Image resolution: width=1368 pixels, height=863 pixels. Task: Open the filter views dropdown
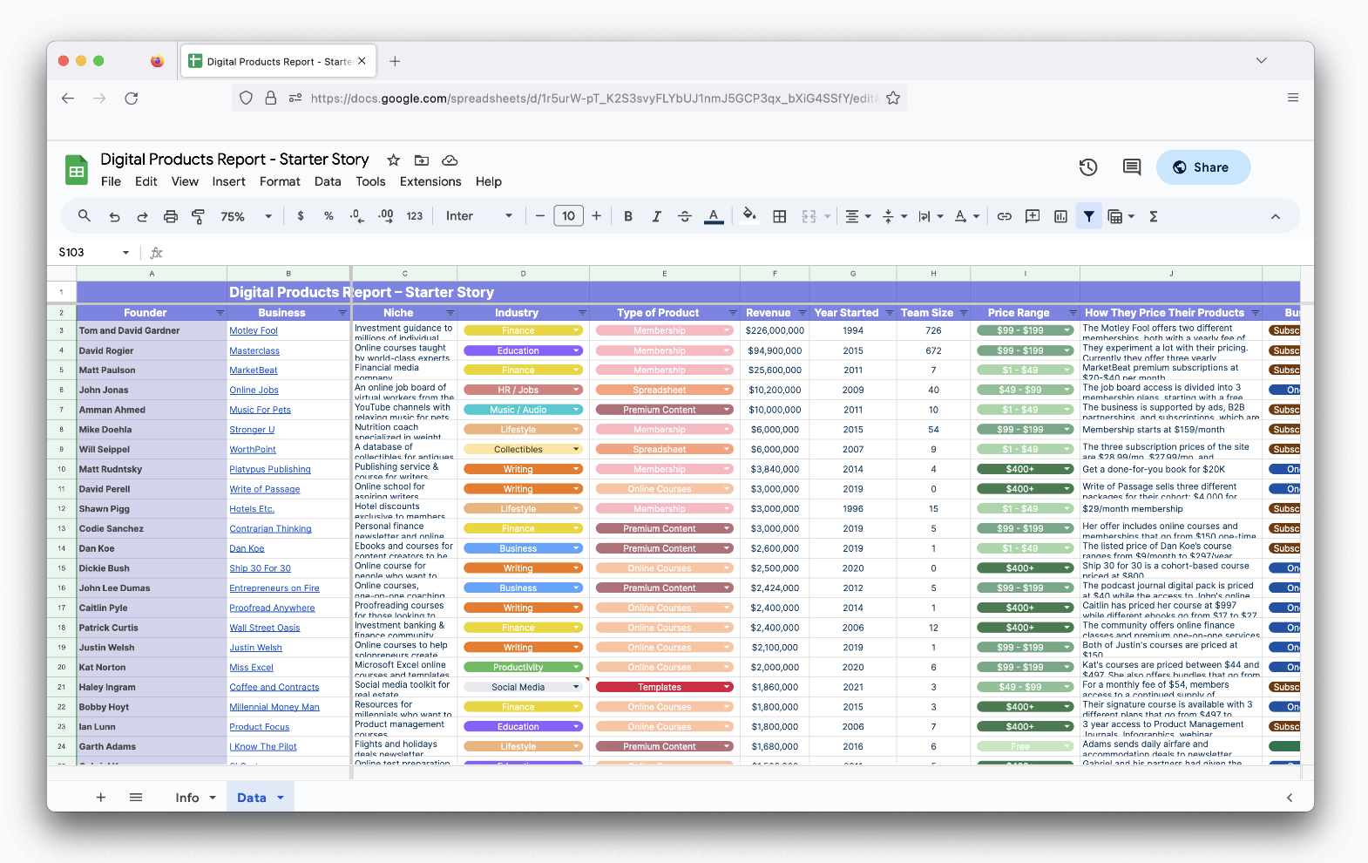pyautogui.click(x=1121, y=216)
